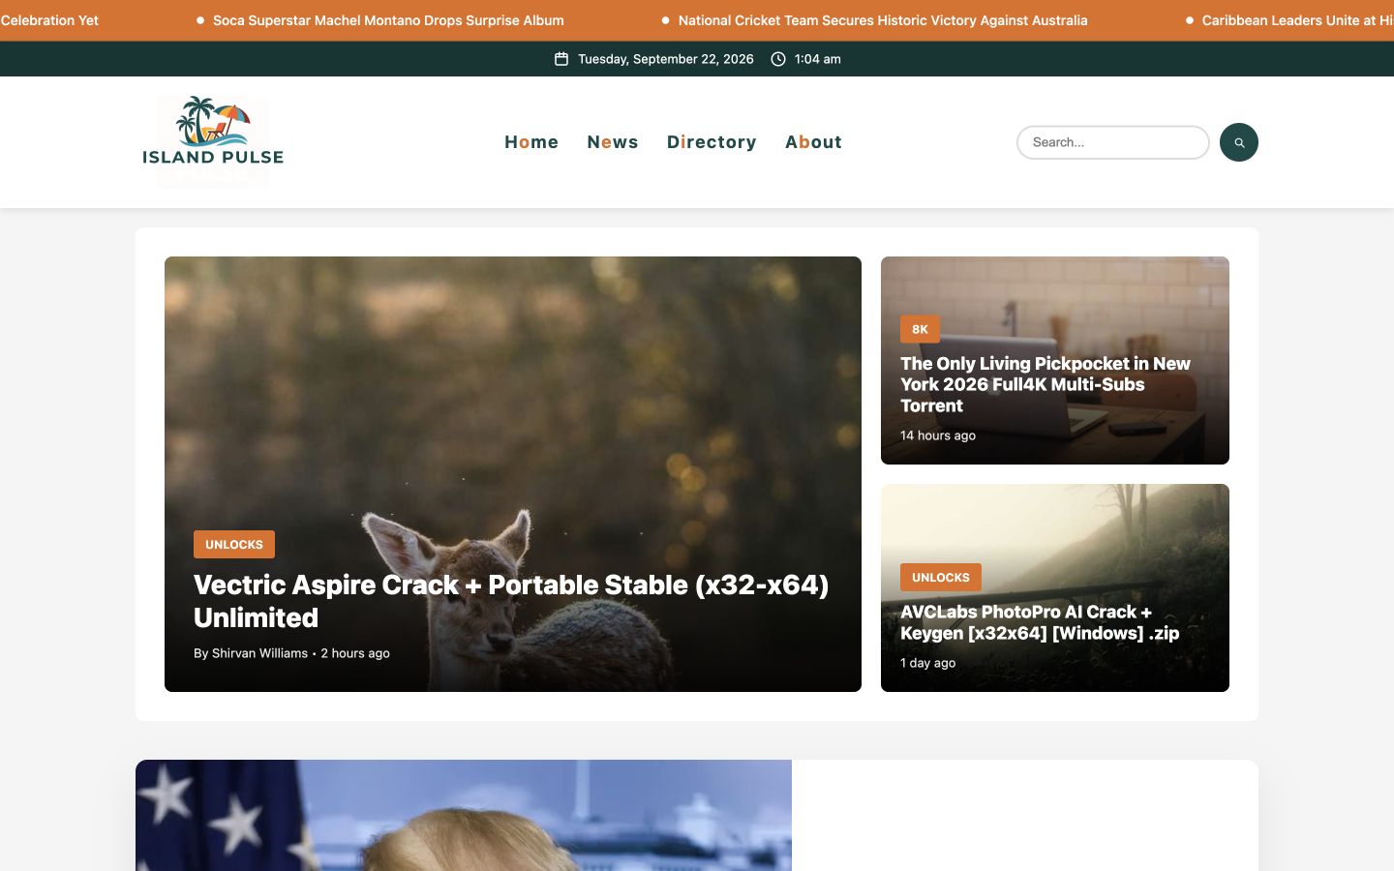This screenshot has height=871, width=1394.
Task: Open the AVCLabs PhotoPro AI Crack article
Action: coord(1040,622)
